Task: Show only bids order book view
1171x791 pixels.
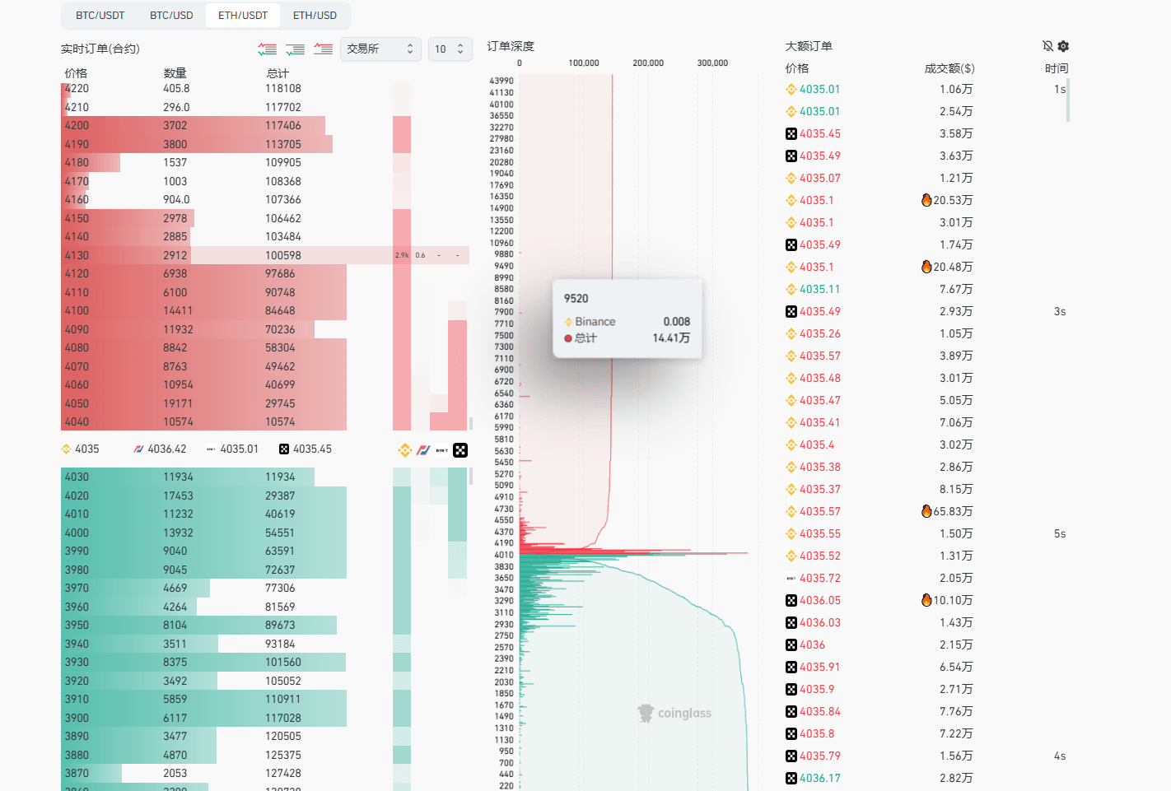Action: pyautogui.click(x=295, y=49)
